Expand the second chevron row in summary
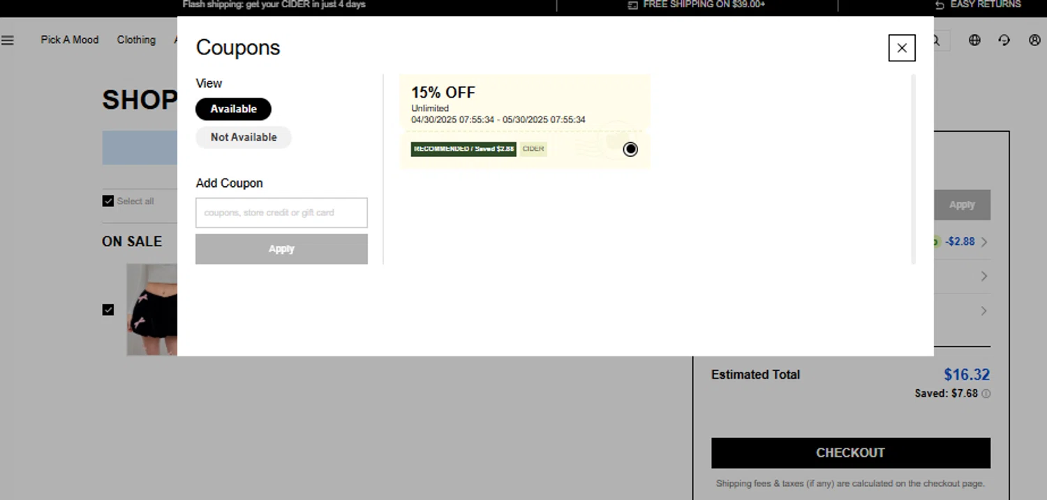The width and height of the screenshot is (1047, 500). pyautogui.click(x=983, y=276)
